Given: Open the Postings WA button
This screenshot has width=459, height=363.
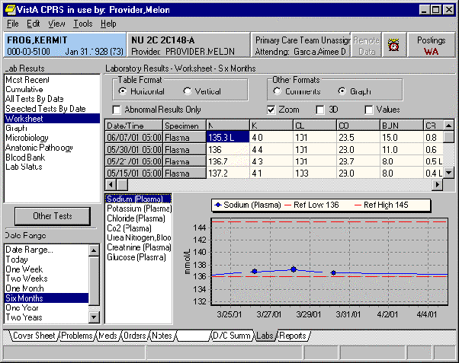Looking at the screenshot, I should pos(431,46).
